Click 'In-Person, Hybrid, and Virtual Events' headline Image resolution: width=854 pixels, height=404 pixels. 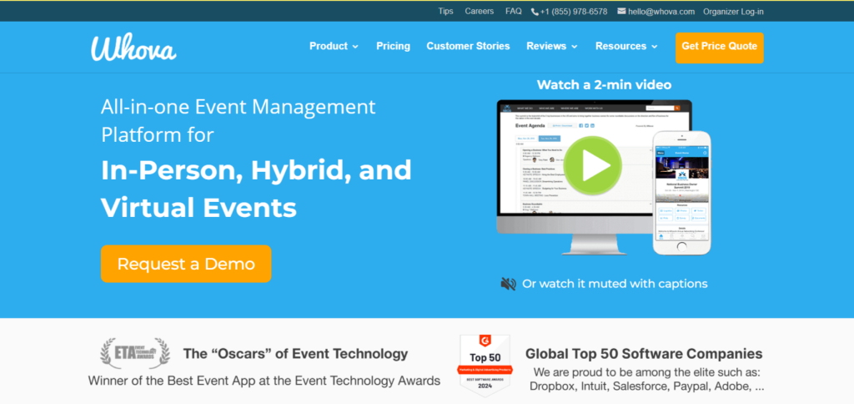(256, 189)
